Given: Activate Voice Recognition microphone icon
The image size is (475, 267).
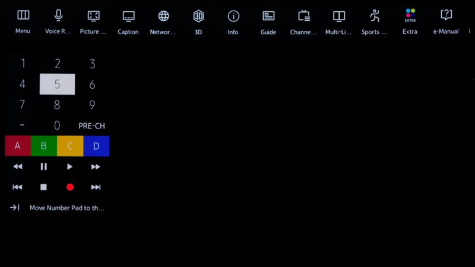Looking at the screenshot, I should [58, 16].
